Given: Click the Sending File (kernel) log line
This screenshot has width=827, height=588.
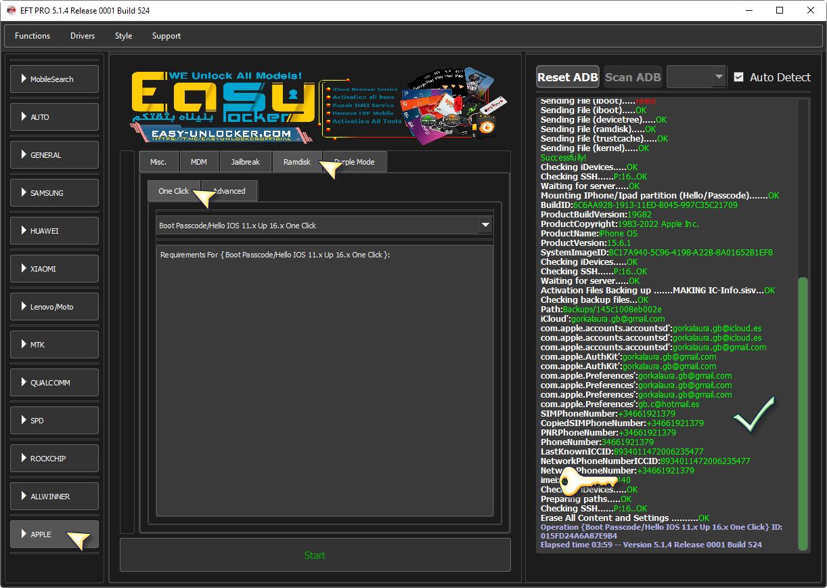Looking at the screenshot, I should (595, 148).
